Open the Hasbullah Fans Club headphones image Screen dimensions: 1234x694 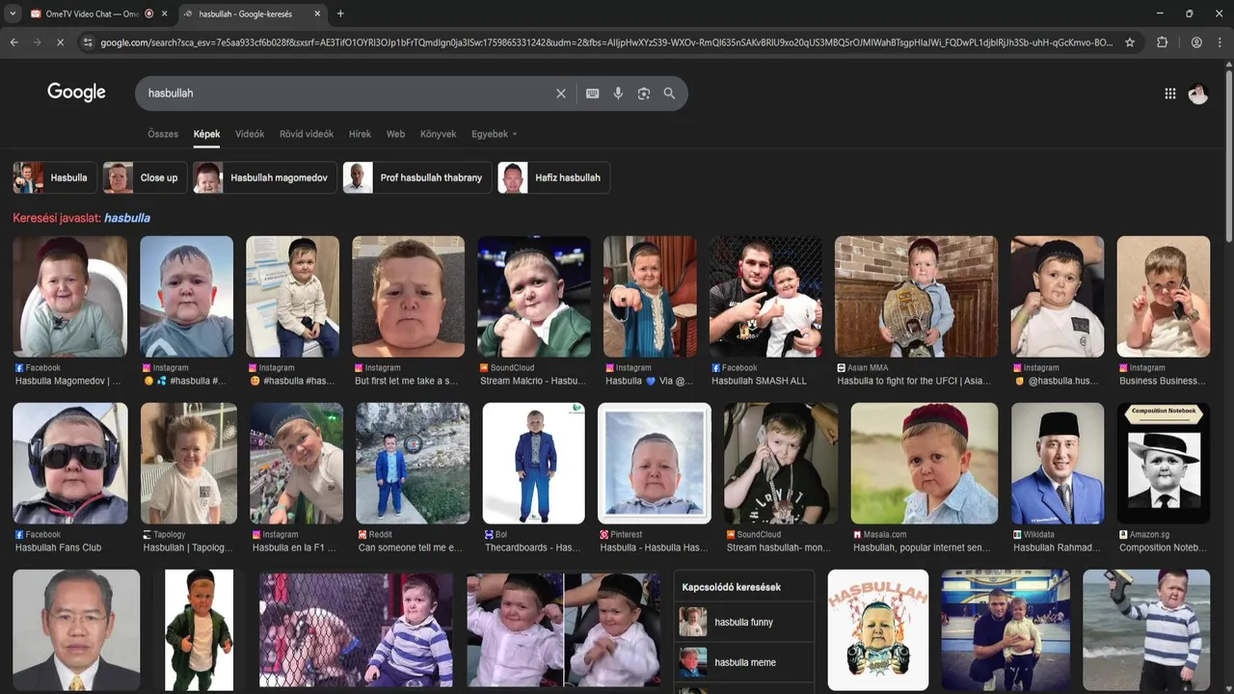click(x=70, y=464)
